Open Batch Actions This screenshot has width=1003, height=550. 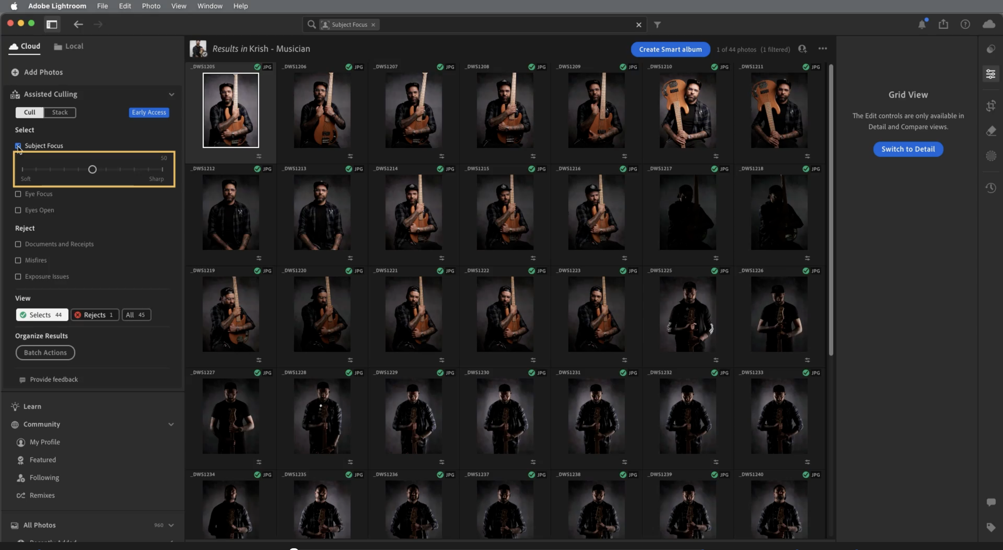click(x=45, y=352)
